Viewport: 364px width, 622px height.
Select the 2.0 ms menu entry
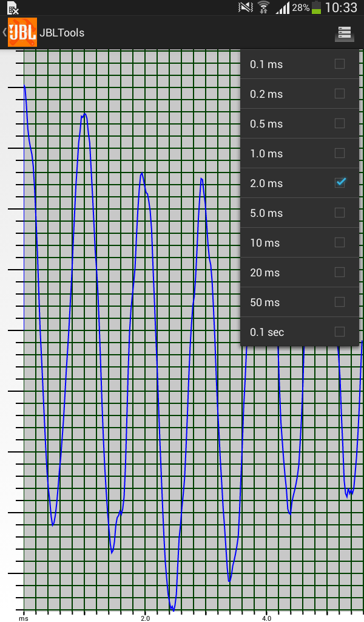pyautogui.click(x=300, y=183)
